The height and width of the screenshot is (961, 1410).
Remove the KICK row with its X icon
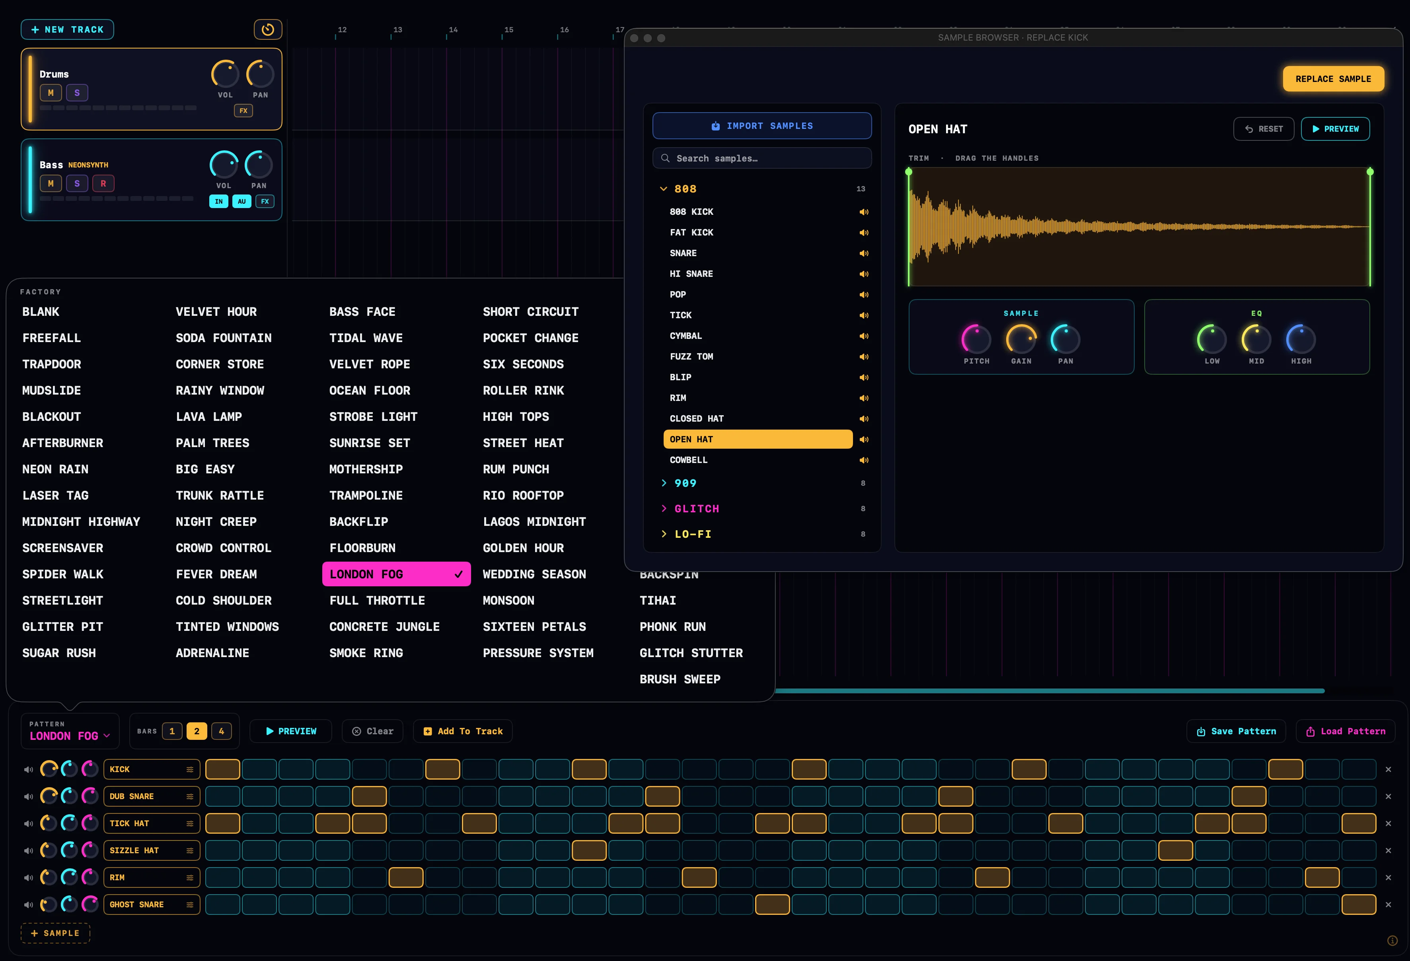(x=1388, y=769)
